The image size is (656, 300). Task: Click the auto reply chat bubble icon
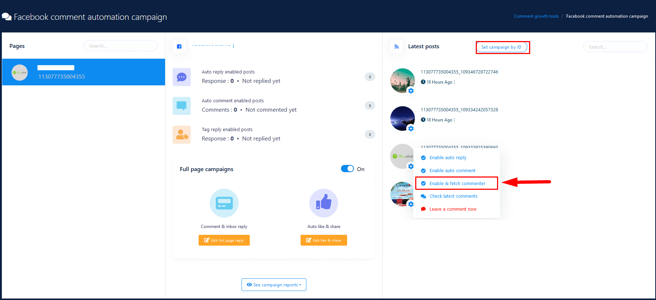(182, 77)
